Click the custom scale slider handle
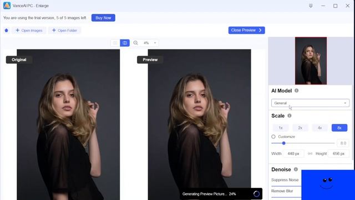The height and width of the screenshot is (200, 355). click(x=283, y=143)
